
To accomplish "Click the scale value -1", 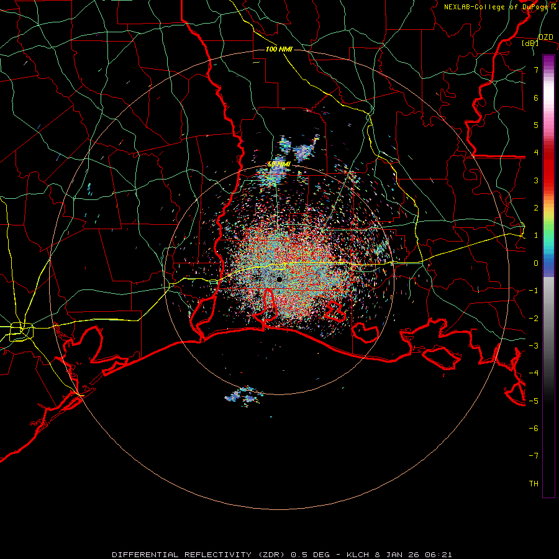I will click(x=534, y=291).
